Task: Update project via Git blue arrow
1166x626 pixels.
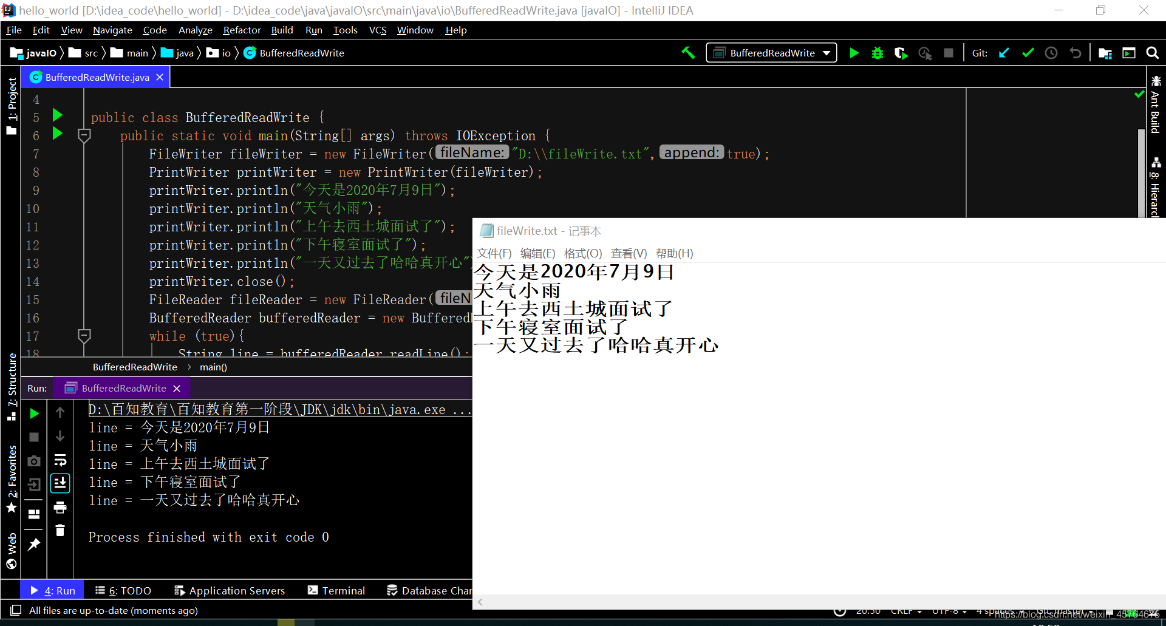Action: (x=1004, y=53)
